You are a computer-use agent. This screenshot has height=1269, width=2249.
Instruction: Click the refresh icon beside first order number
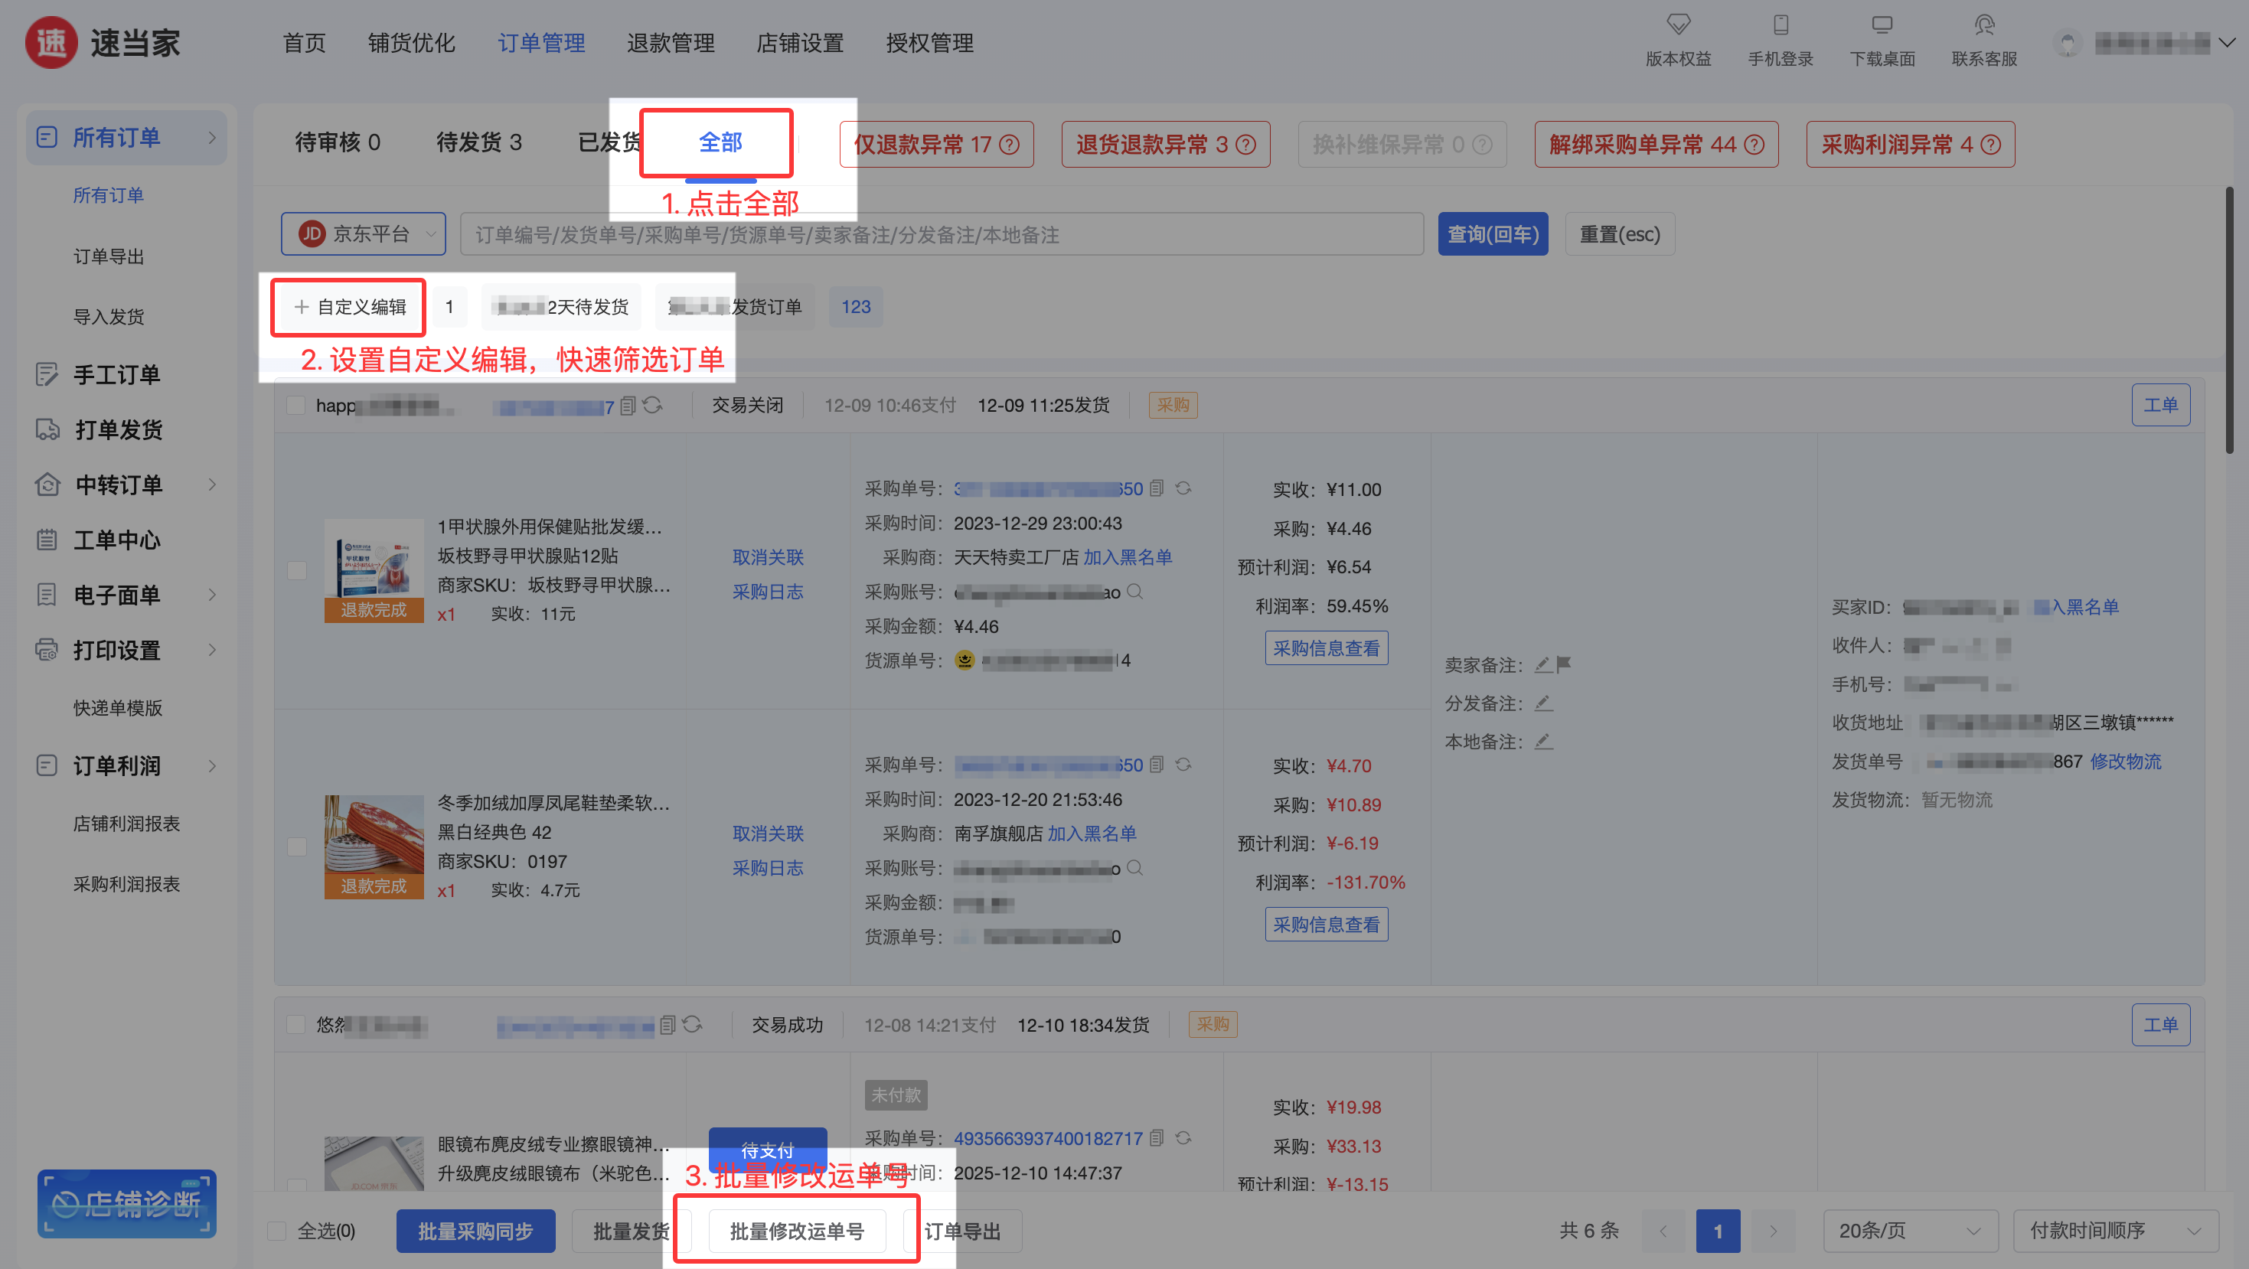point(652,406)
